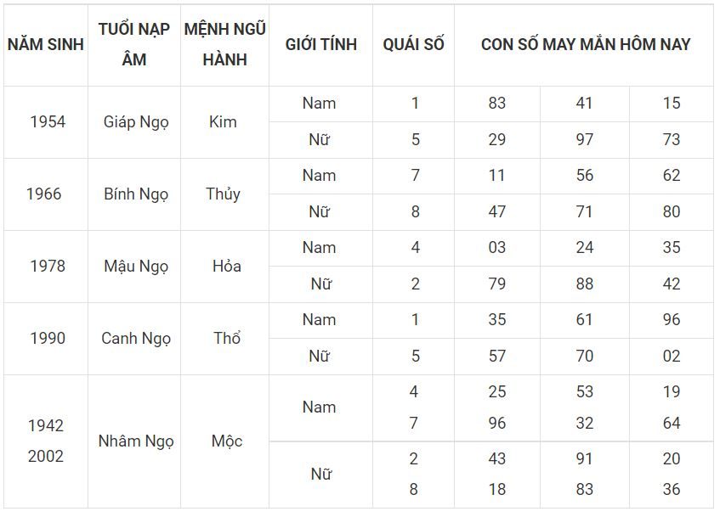The width and height of the screenshot is (720, 517).
Task: Select the CON SỐ MAY MẮN HÔM NAY header
Action: point(585,44)
